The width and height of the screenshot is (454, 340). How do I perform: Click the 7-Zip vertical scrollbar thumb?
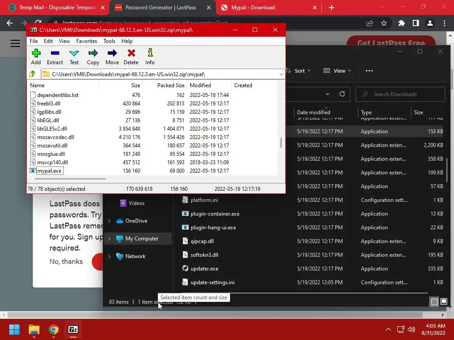tap(281, 143)
